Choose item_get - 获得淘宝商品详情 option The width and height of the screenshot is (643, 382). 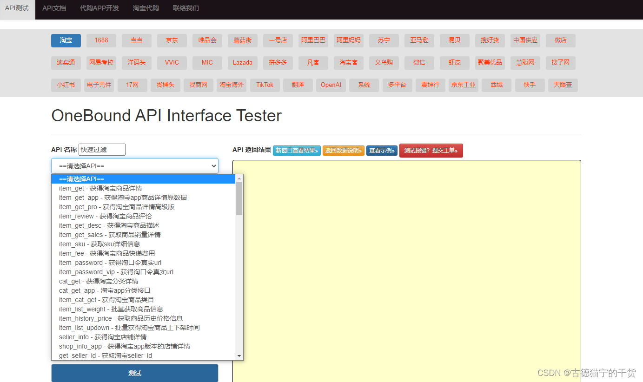click(x=143, y=188)
